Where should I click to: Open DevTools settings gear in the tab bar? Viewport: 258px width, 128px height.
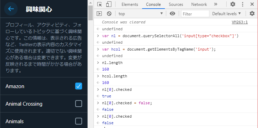[x=233, y=4]
